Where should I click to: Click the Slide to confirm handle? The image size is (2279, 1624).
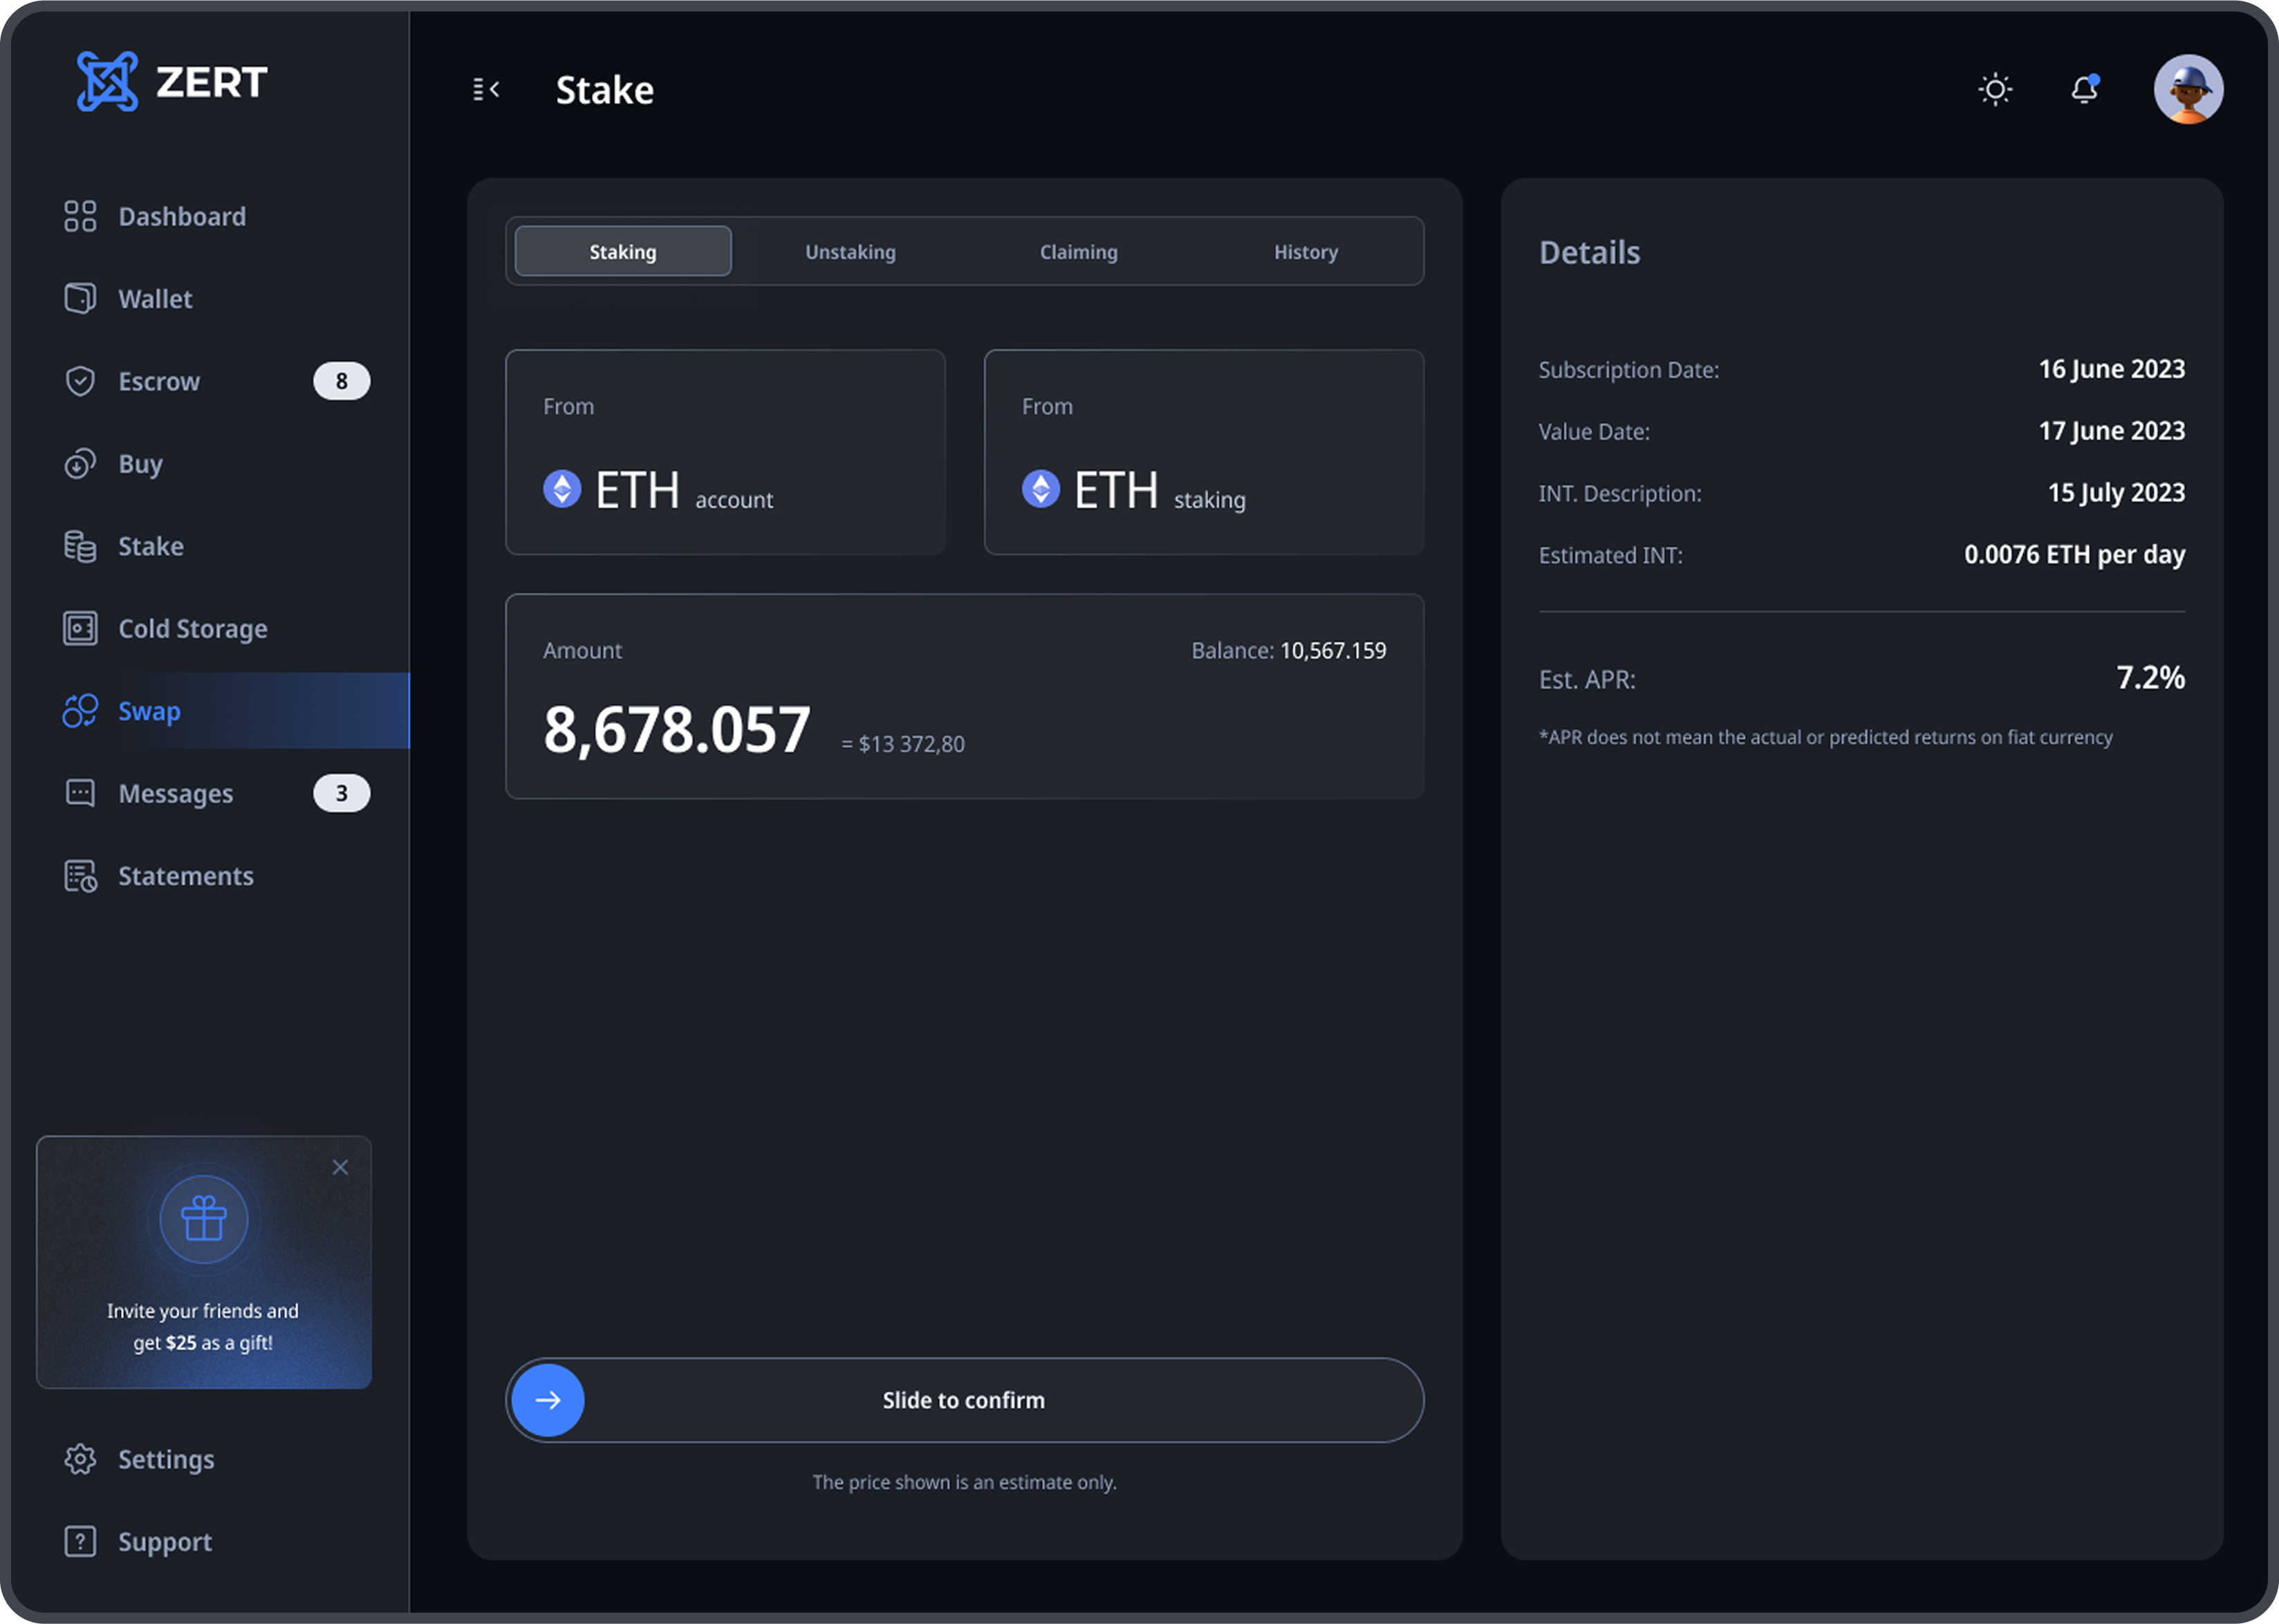548,1400
